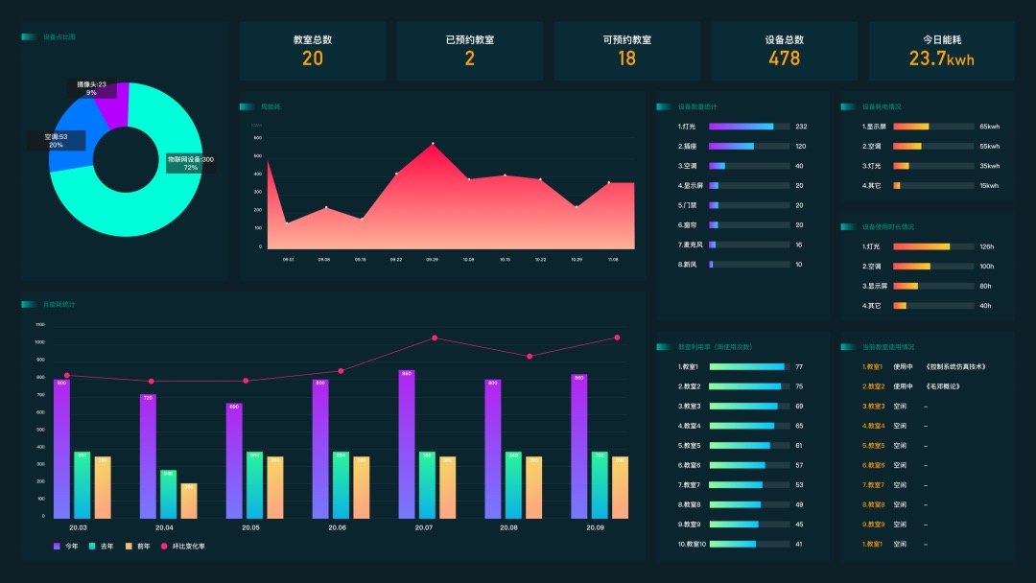Image resolution: width=1036 pixels, height=583 pixels.
Task: Click the 当前教室使用情况 panel title marker
Action: click(x=850, y=346)
